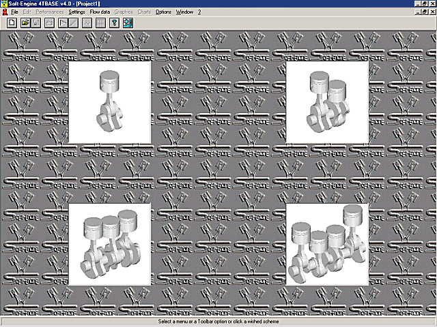437x327 pixels.
Task: Open the Options menu
Action: tap(163, 12)
